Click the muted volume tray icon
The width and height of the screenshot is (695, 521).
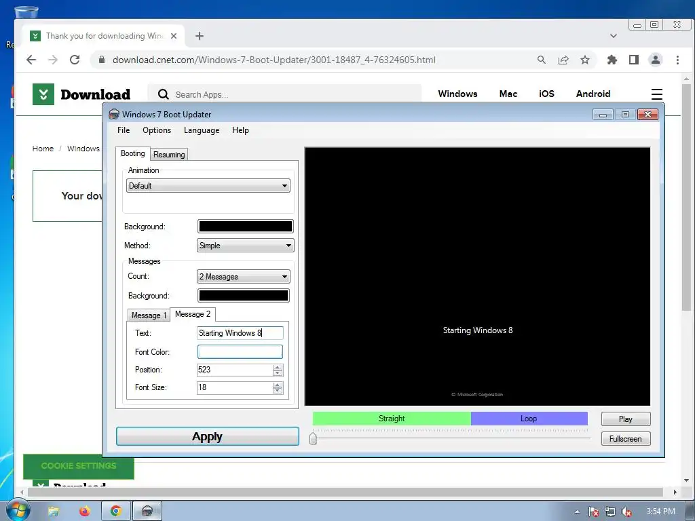pyautogui.click(x=626, y=512)
